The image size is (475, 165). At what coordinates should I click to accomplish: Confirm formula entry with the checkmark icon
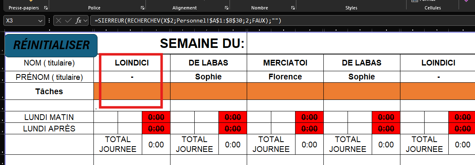69,21
